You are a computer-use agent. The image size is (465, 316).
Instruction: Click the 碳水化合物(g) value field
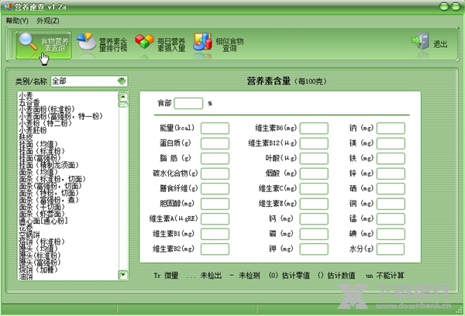(x=215, y=173)
